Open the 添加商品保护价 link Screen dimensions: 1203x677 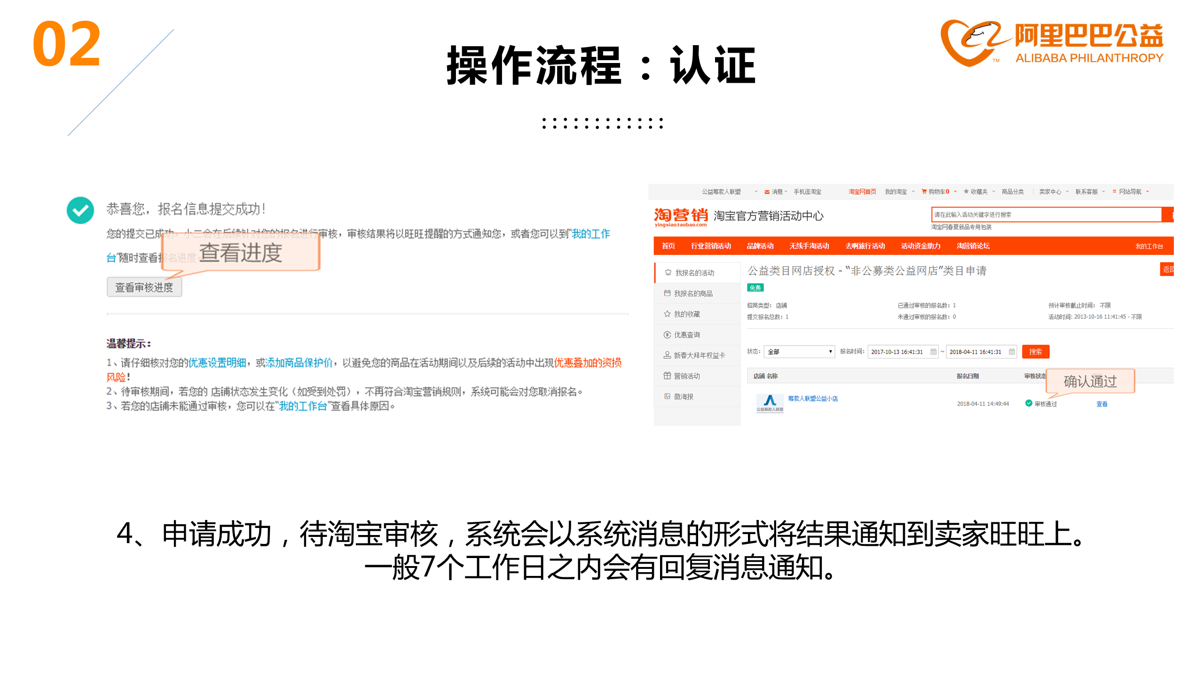pos(299,362)
